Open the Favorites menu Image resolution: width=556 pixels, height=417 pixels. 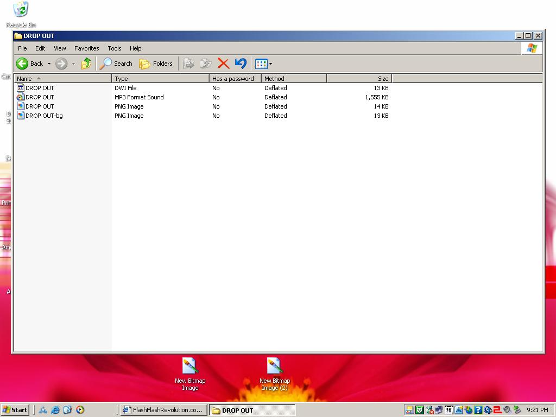pos(86,48)
